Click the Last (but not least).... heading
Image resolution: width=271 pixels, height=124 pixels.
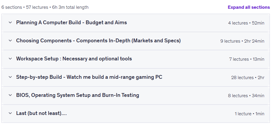tap(41, 113)
